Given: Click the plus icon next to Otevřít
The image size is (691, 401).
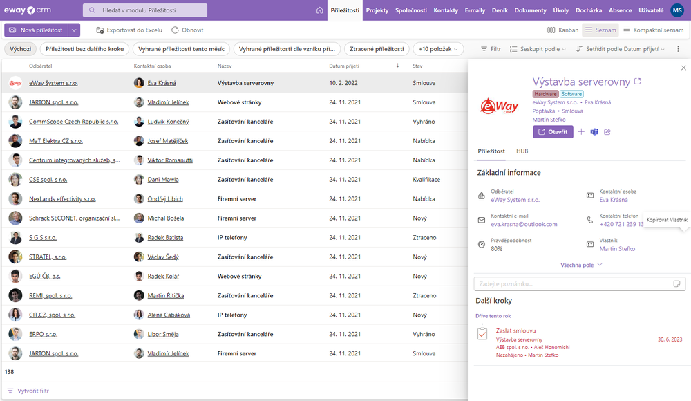Looking at the screenshot, I should (x=581, y=132).
